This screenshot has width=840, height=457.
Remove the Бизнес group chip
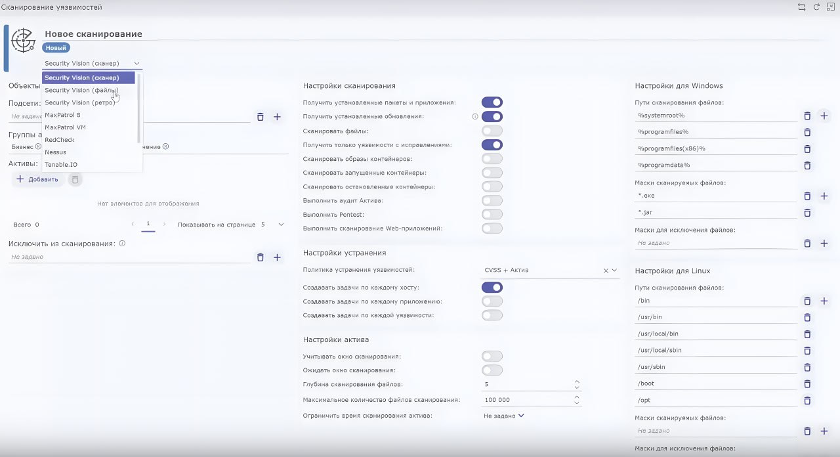pyautogui.click(x=38, y=146)
